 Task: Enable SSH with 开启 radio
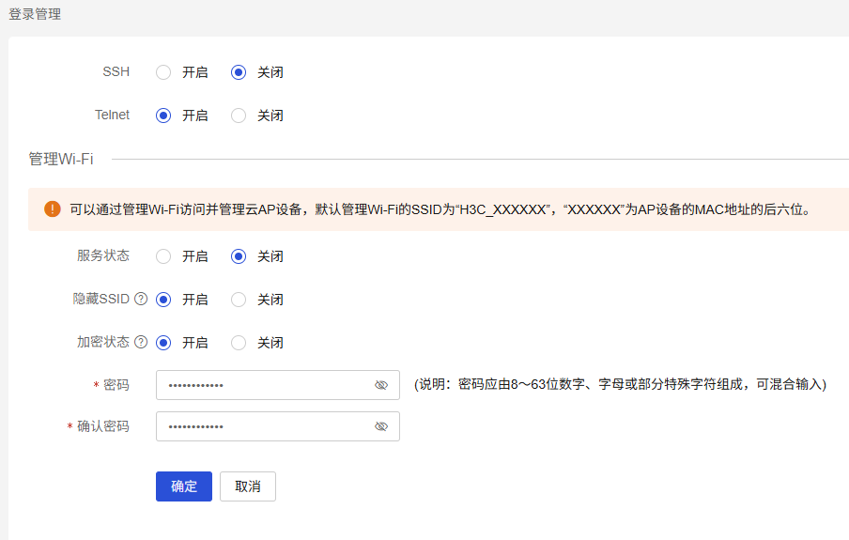coord(163,72)
